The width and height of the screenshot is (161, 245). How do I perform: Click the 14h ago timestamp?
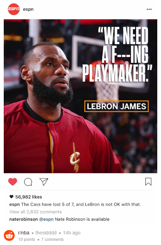click(x=72, y=233)
